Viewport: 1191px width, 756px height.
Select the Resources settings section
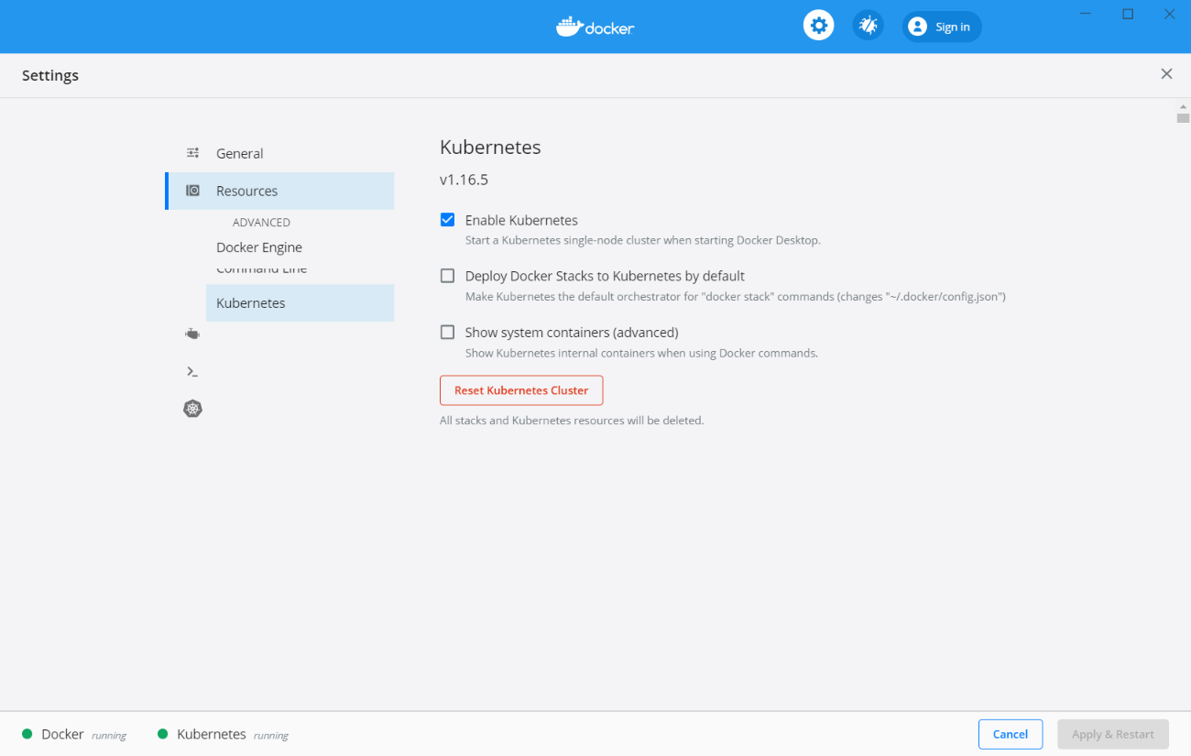[279, 191]
